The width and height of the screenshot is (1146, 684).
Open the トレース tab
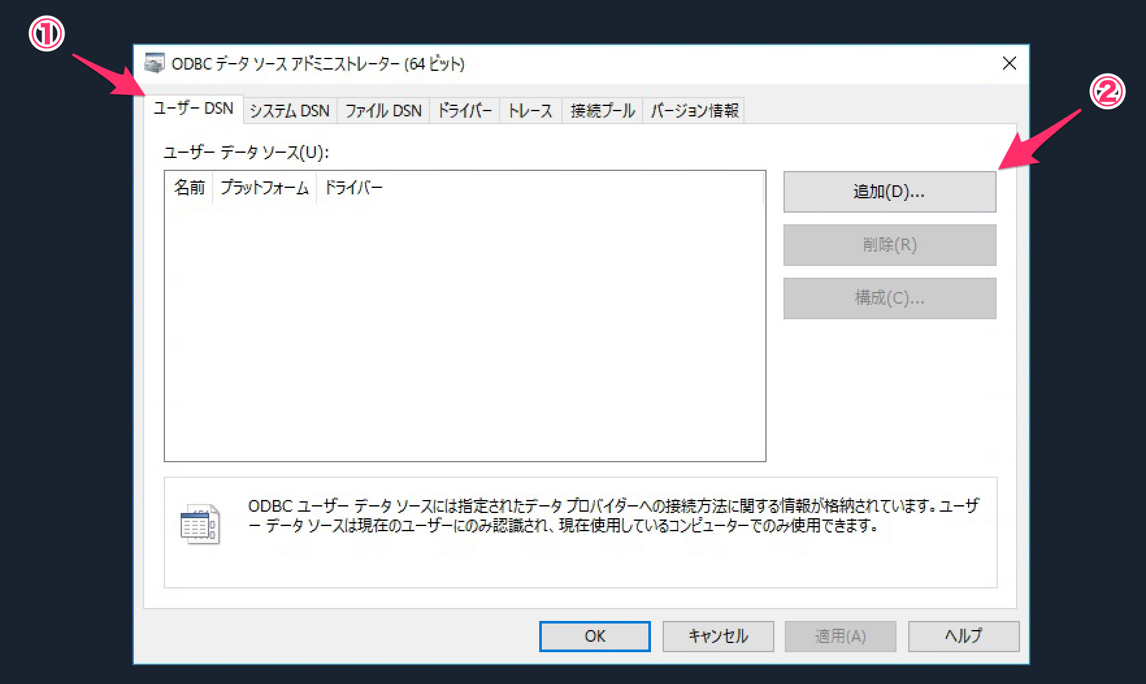(530, 111)
